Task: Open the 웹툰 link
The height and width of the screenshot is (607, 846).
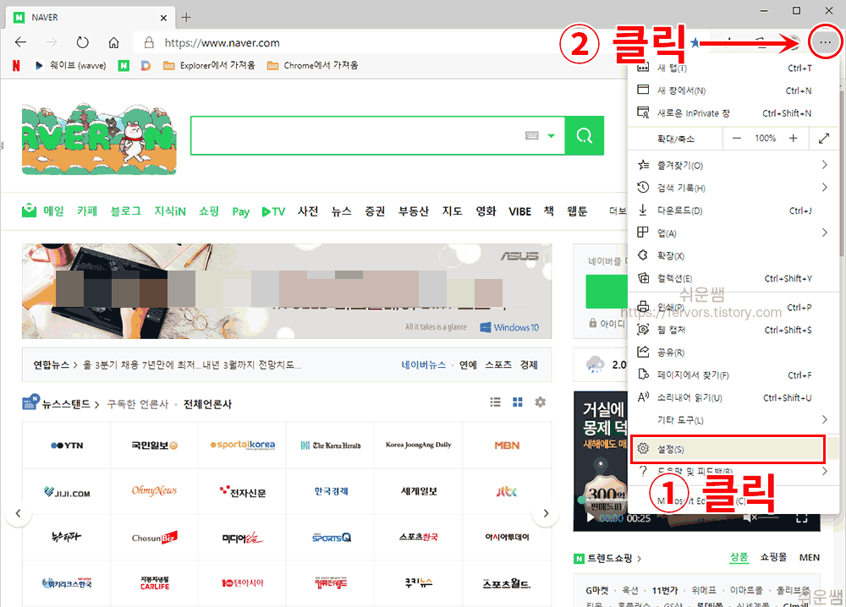Action: click(577, 211)
